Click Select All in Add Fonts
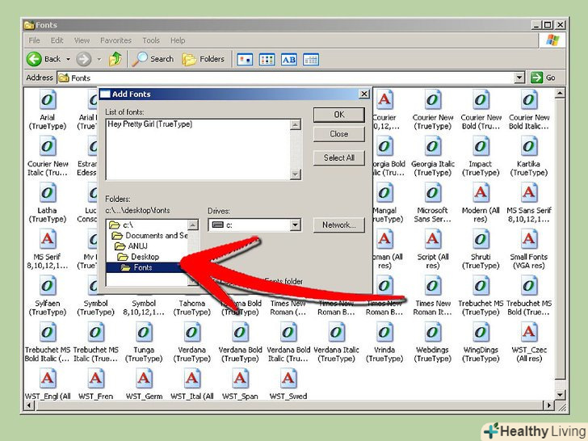 [339, 157]
